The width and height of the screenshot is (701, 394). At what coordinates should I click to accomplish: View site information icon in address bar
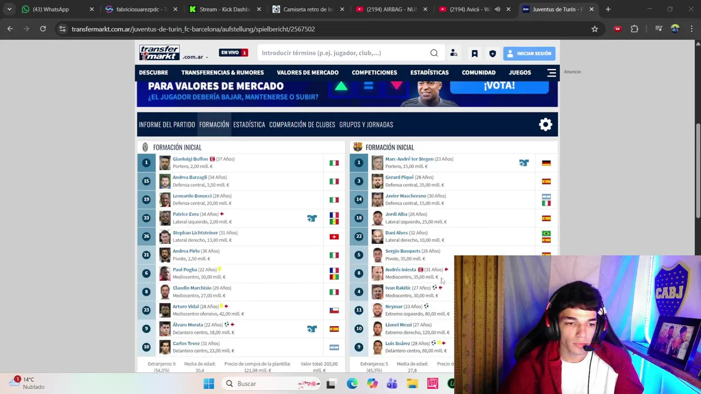coord(62,29)
